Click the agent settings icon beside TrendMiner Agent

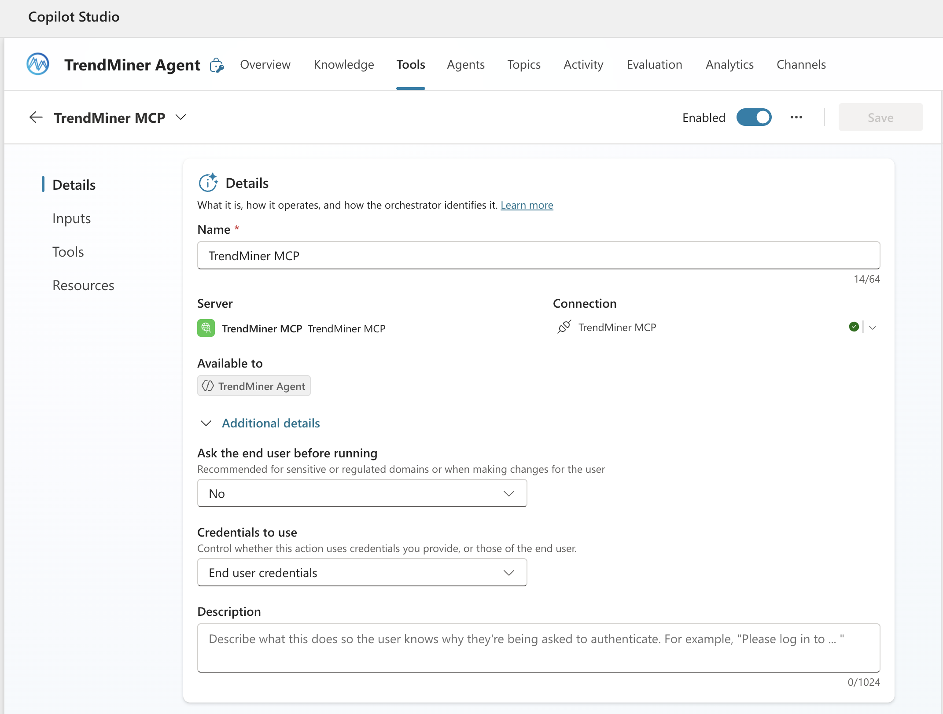pyautogui.click(x=217, y=65)
